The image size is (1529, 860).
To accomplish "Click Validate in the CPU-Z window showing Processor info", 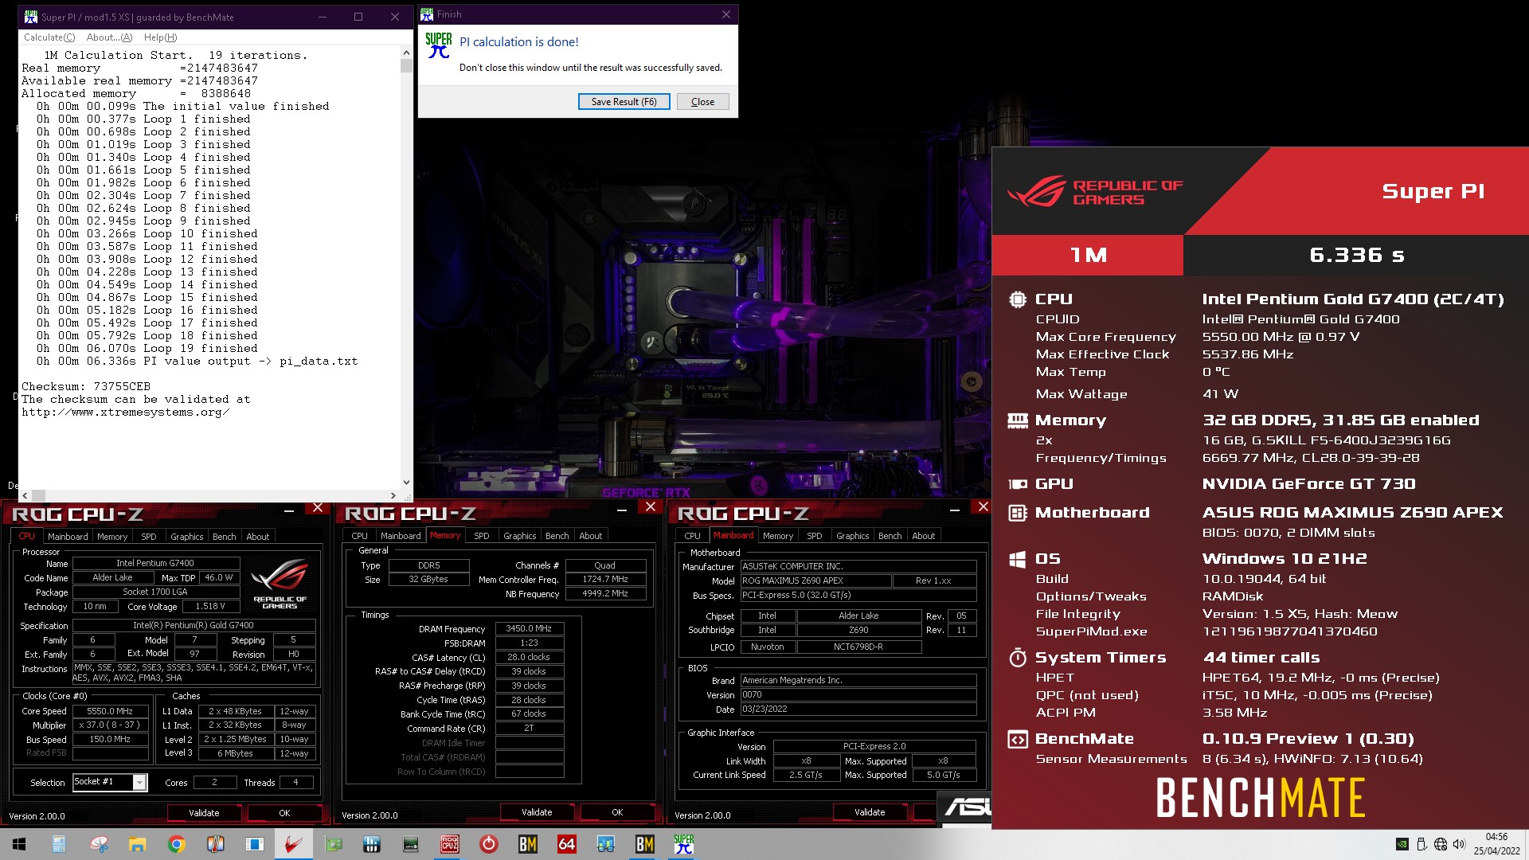I will click(204, 813).
